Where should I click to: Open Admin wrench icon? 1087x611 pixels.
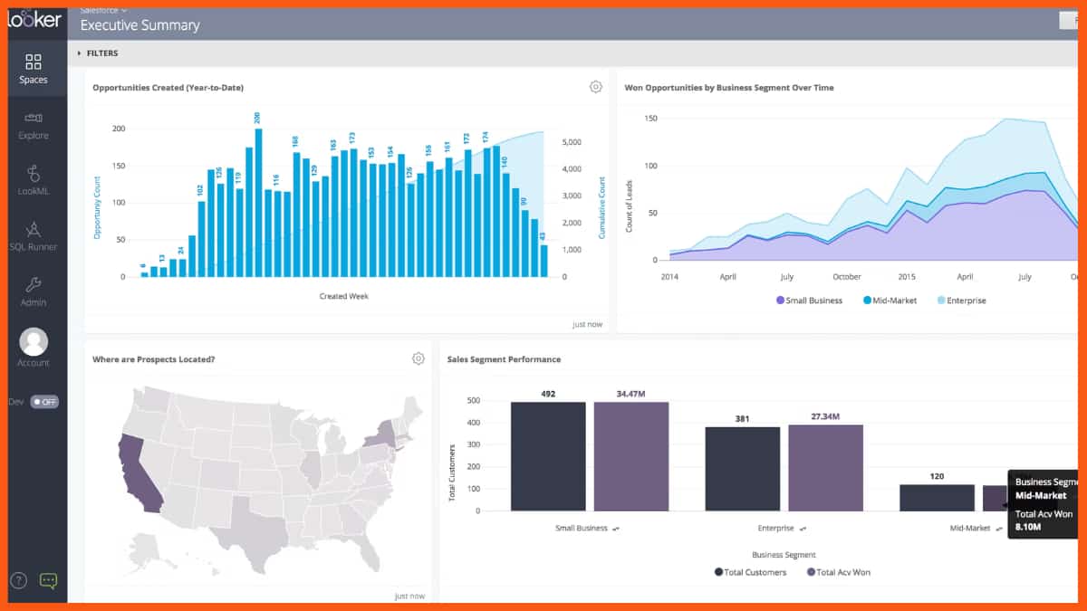tap(34, 285)
